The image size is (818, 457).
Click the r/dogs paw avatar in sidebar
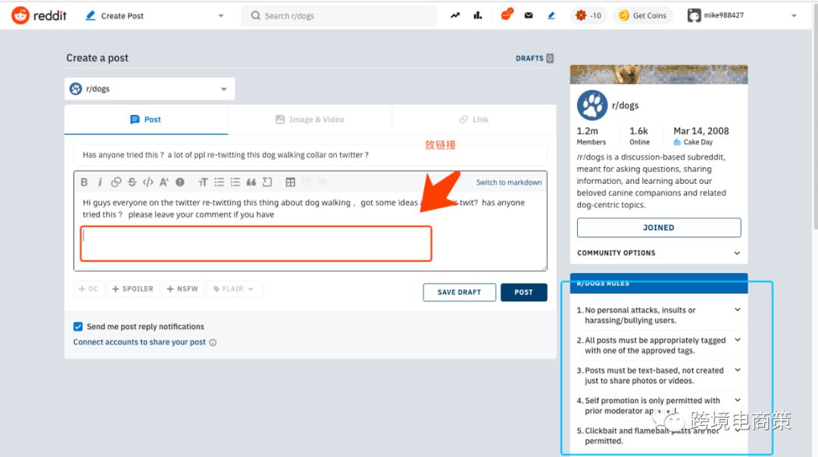tap(592, 105)
